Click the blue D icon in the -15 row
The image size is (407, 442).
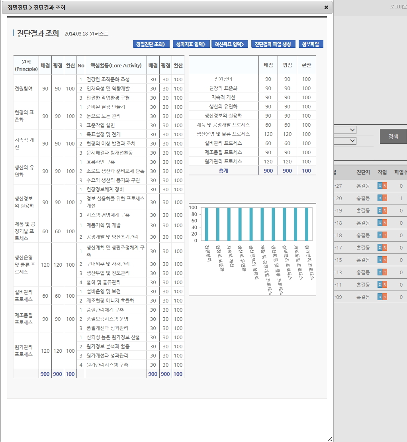pyautogui.click(x=380, y=260)
